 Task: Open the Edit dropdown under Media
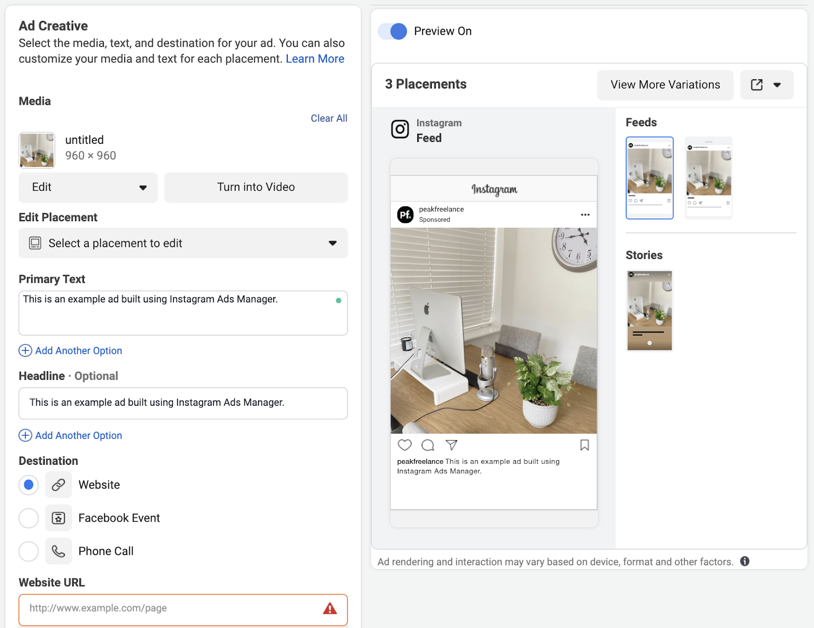point(88,187)
